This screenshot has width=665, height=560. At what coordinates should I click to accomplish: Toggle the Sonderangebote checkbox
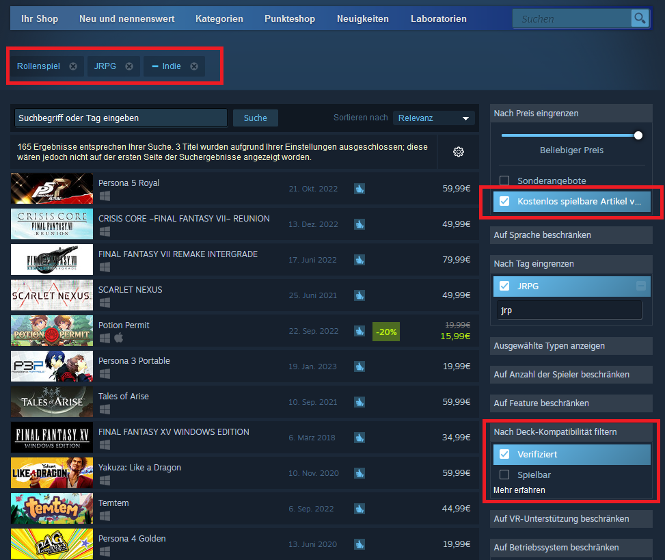pyautogui.click(x=504, y=181)
